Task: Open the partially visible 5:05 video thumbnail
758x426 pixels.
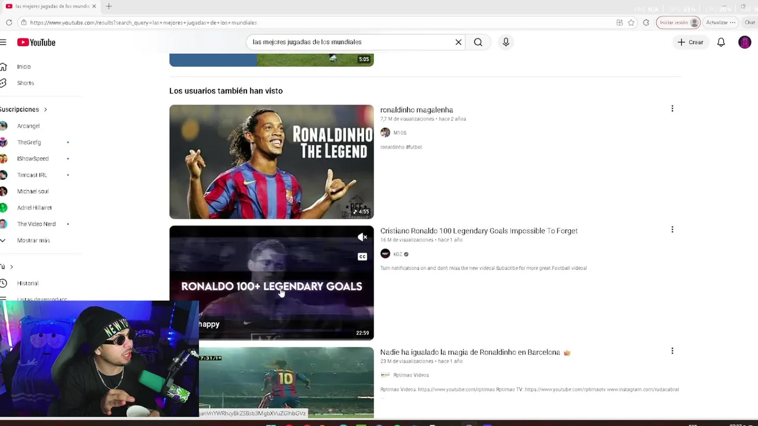Action: [x=271, y=60]
